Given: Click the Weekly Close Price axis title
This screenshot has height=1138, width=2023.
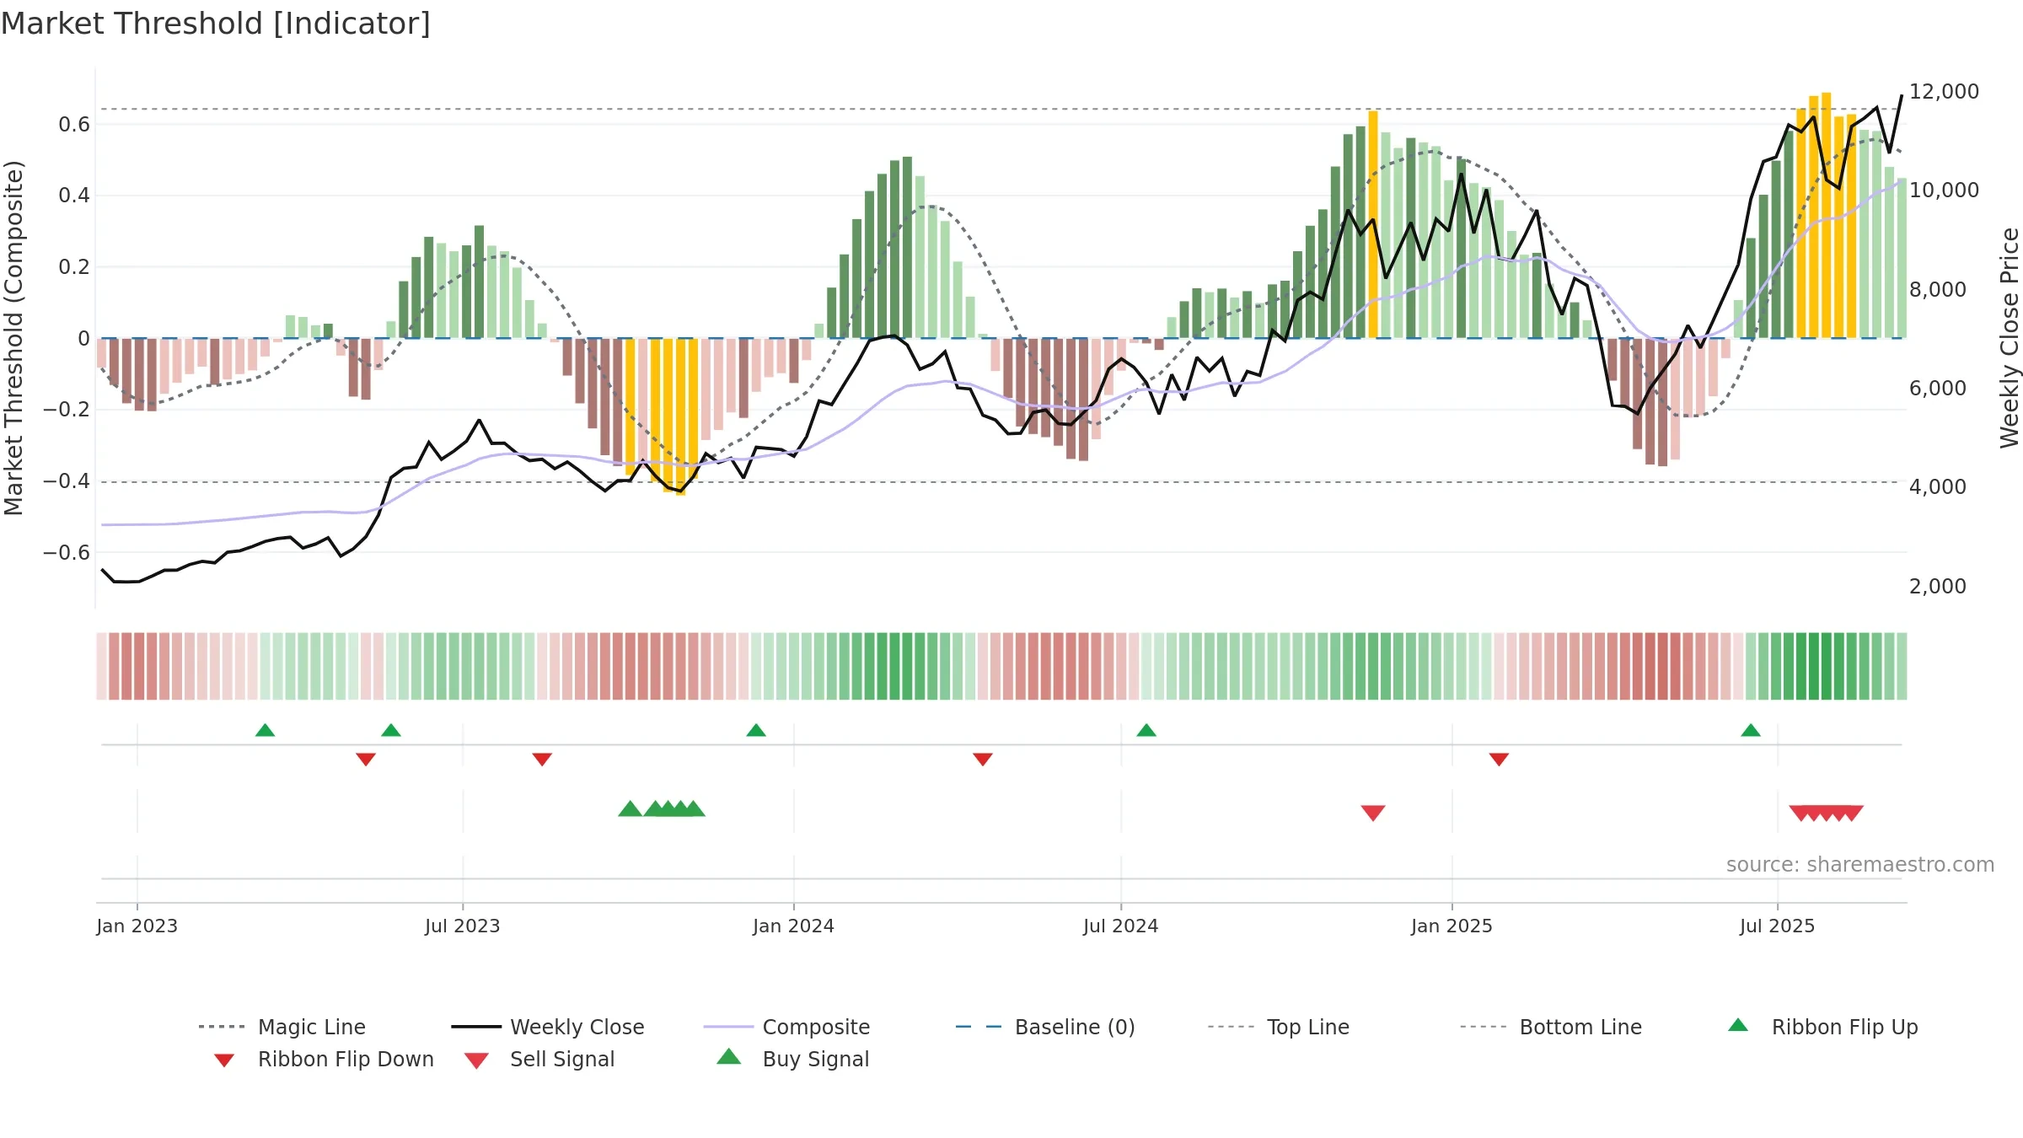Looking at the screenshot, I should tap(2010, 337).
